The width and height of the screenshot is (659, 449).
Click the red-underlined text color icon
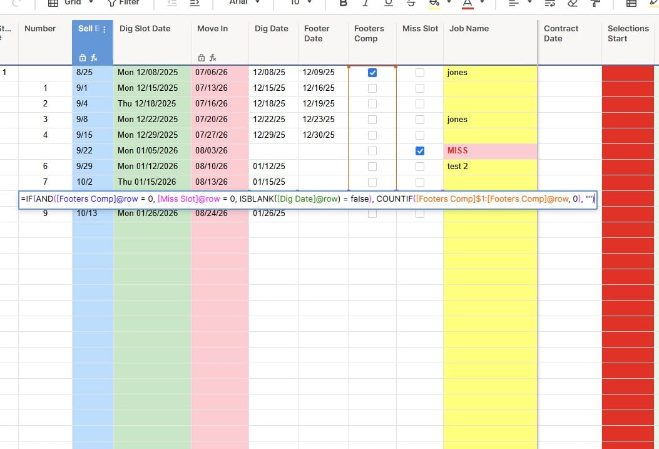(467, 3)
